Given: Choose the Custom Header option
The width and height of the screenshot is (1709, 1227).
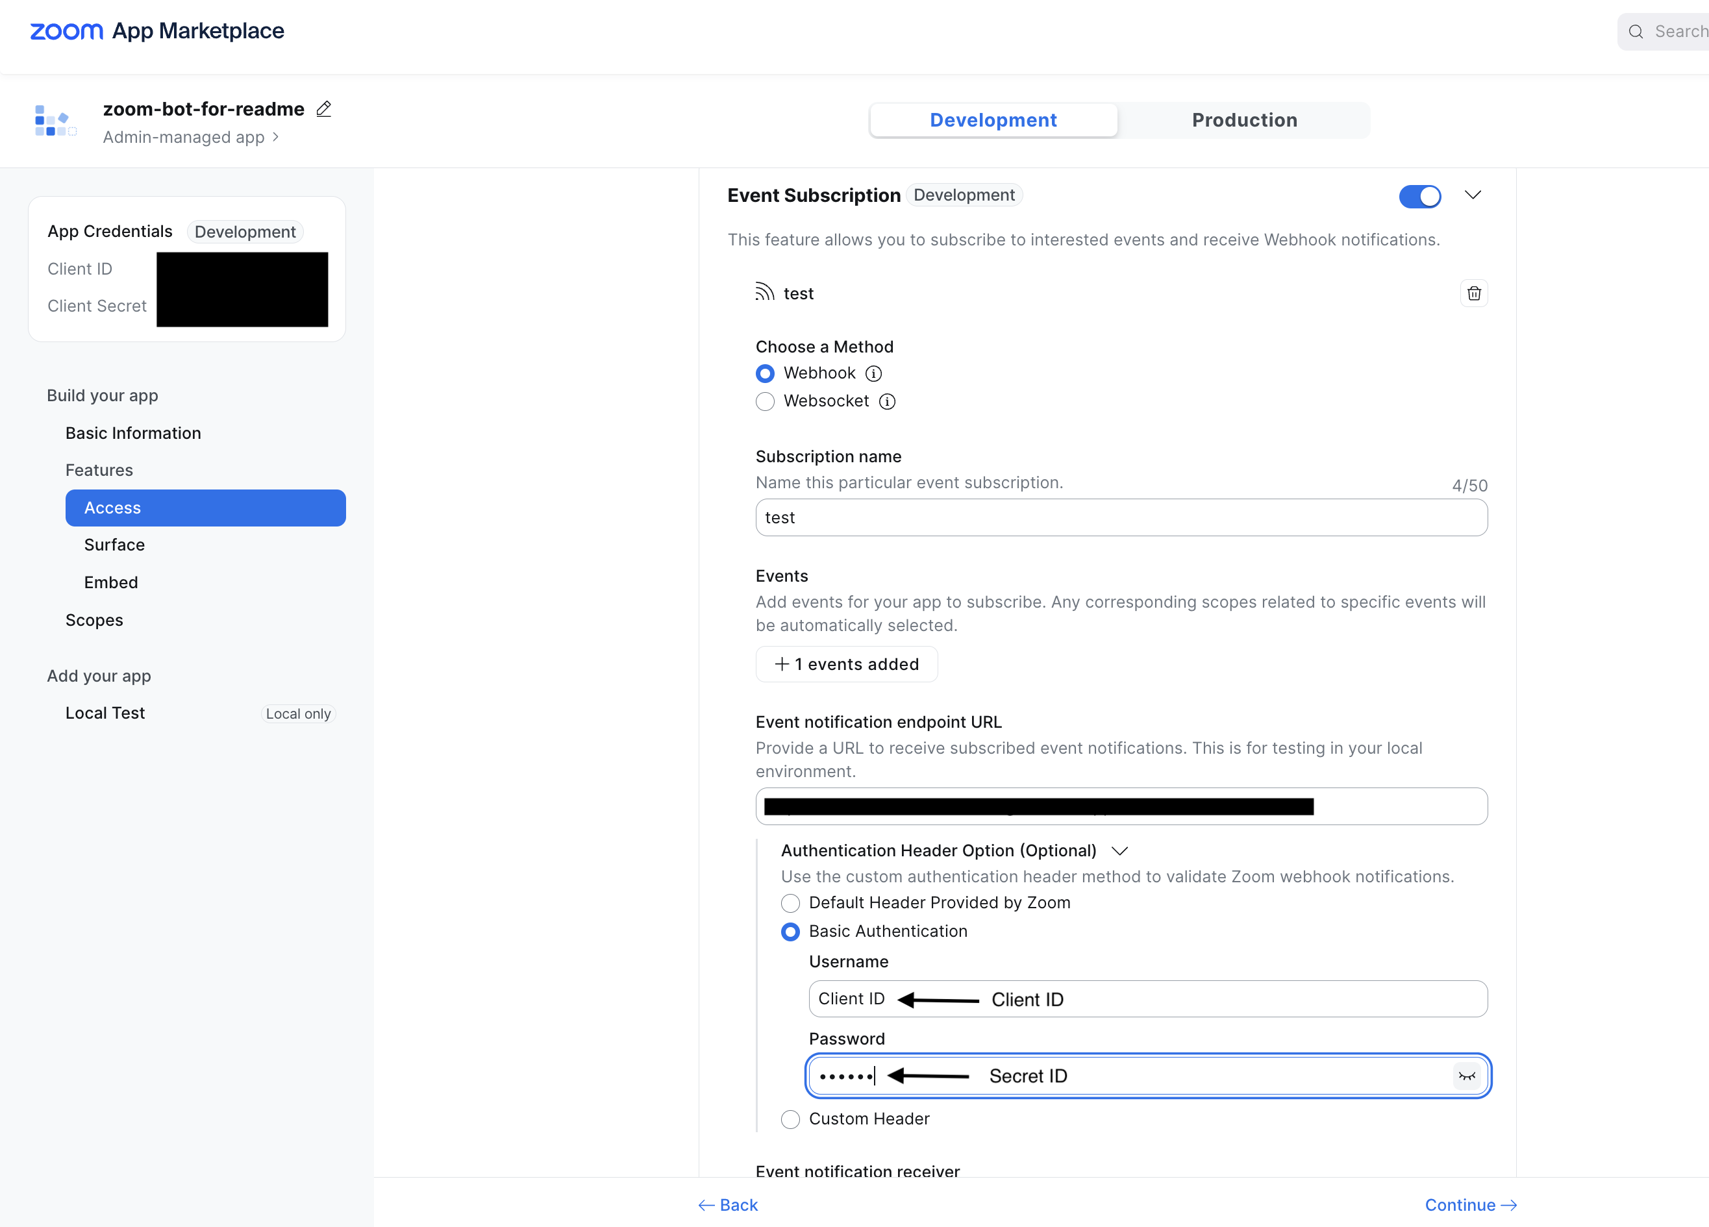Looking at the screenshot, I should coord(790,1119).
